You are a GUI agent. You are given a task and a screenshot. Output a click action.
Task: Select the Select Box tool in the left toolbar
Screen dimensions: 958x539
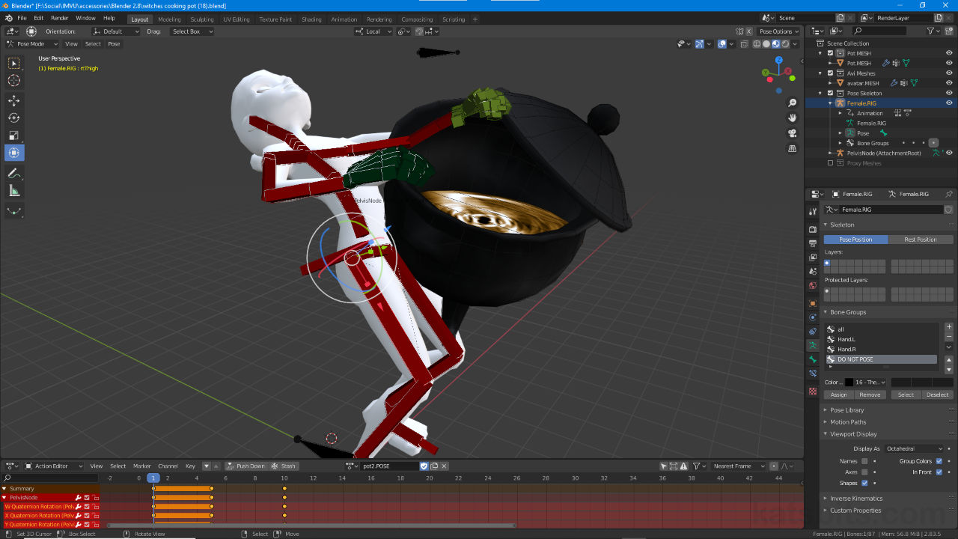(x=14, y=64)
